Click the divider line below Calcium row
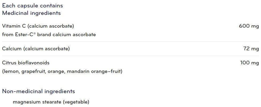Screen dimensions: 261x107 pyautogui.click(x=131, y=56)
